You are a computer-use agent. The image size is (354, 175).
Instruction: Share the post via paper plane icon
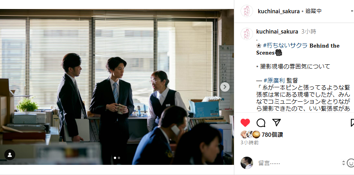click(276, 123)
